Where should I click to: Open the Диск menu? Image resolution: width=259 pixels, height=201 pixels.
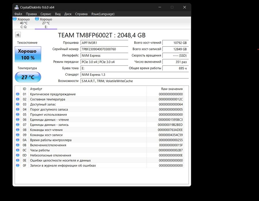click(x=68, y=14)
